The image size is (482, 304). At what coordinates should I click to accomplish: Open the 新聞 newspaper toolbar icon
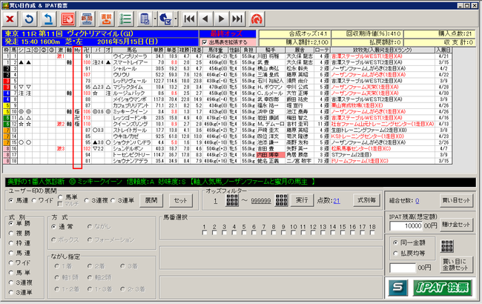tap(87, 19)
